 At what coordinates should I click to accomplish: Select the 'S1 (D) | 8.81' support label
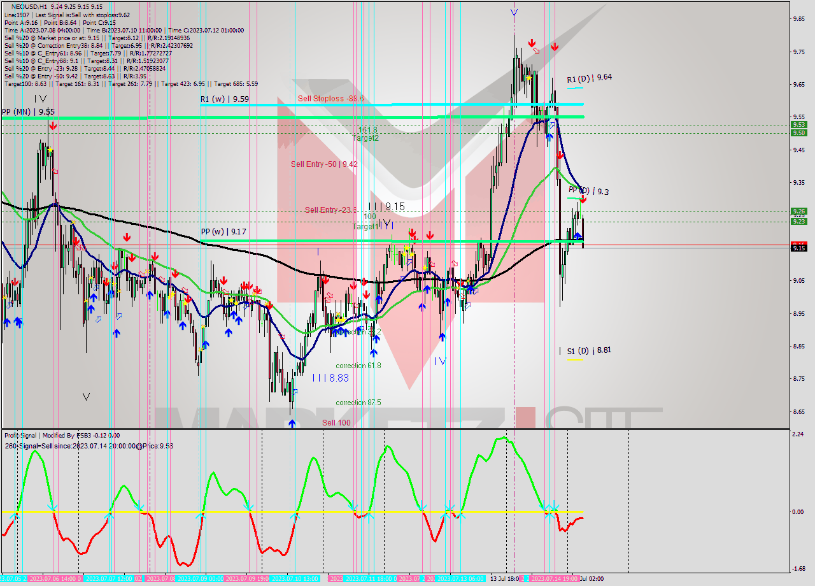589,350
